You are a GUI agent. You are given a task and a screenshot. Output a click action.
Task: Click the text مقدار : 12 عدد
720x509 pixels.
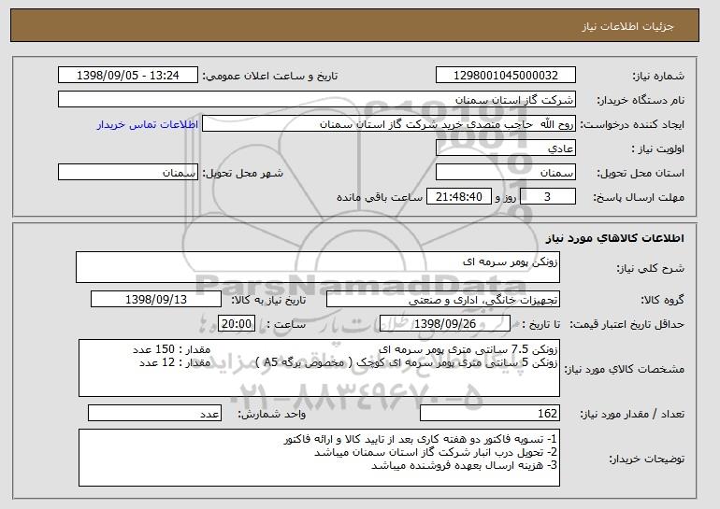(175, 362)
